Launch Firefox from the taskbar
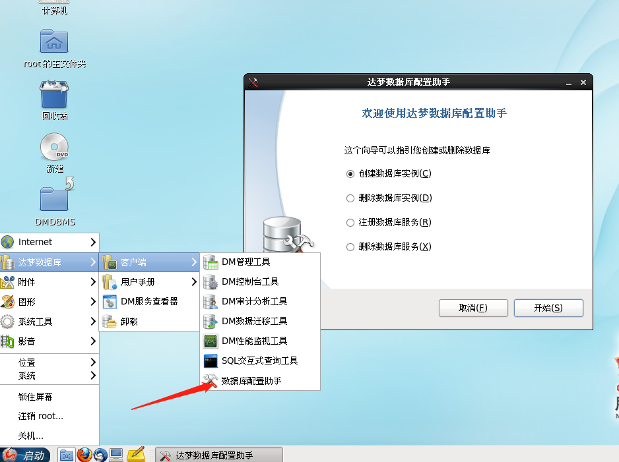Viewport: 619px width, 462px height. point(84,455)
